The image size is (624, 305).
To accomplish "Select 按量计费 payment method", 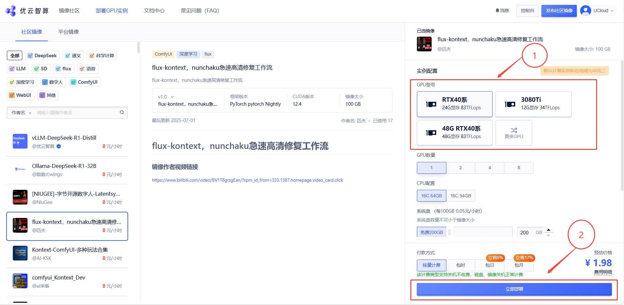I will (432, 265).
